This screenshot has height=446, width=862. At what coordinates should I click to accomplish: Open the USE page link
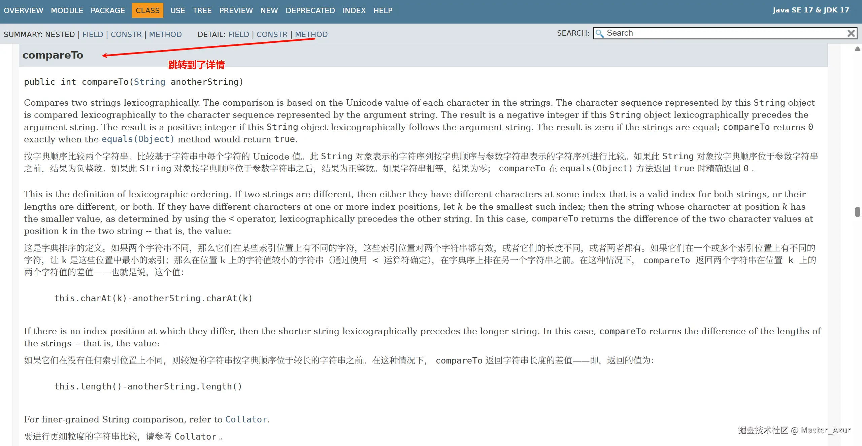(177, 10)
